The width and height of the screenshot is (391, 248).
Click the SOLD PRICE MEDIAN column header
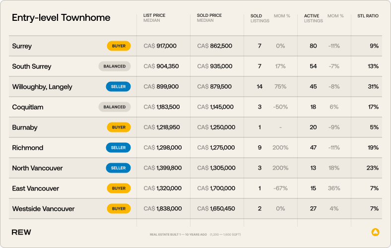pyautogui.click(x=209, y=18)
